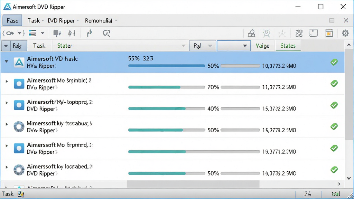
Task: Expand the Aimersoft topupro row
Action: click(x=7, y=103)
